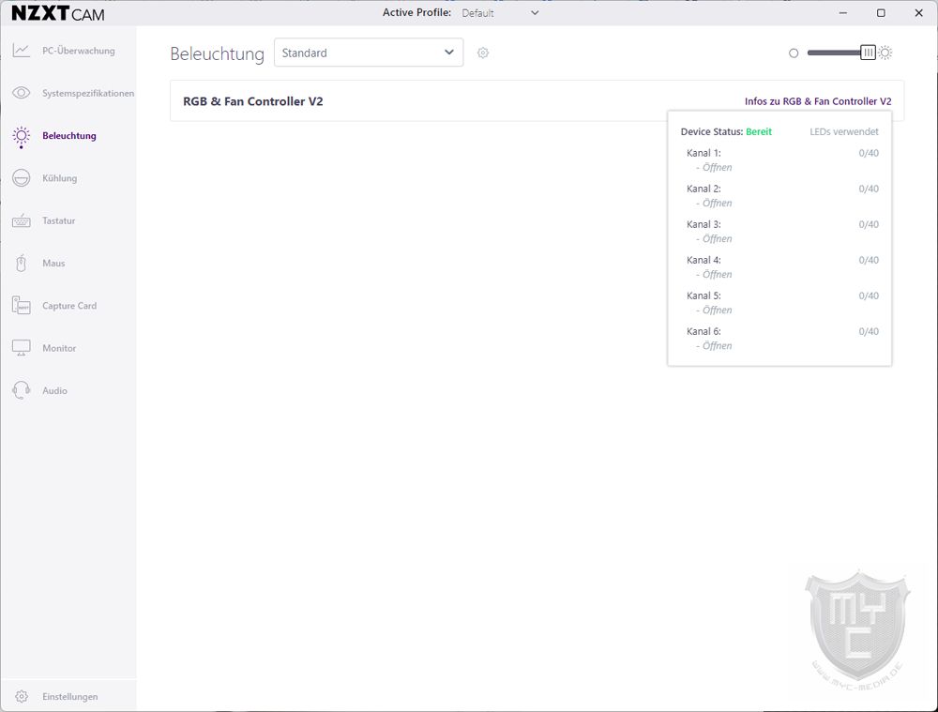
Task: Click the Kanal 2 label
Action: point(703,189)
